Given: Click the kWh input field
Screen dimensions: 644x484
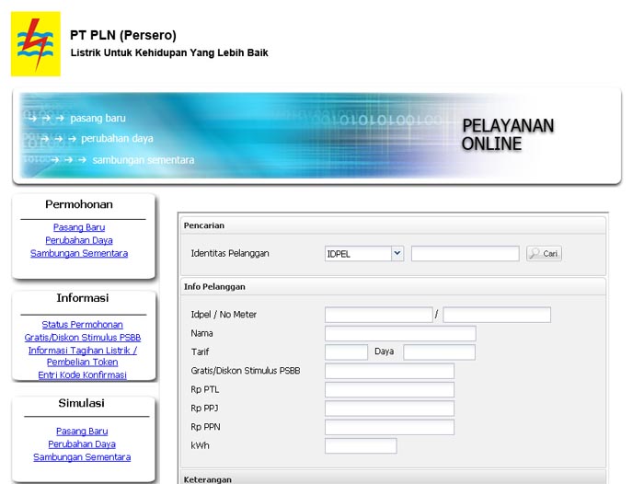Looking at the screenshot, I should [x=361, y=446].
